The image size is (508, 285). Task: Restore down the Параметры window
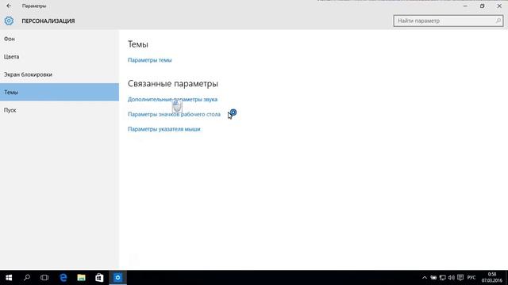pyautogui.click(x=482, y=6)
